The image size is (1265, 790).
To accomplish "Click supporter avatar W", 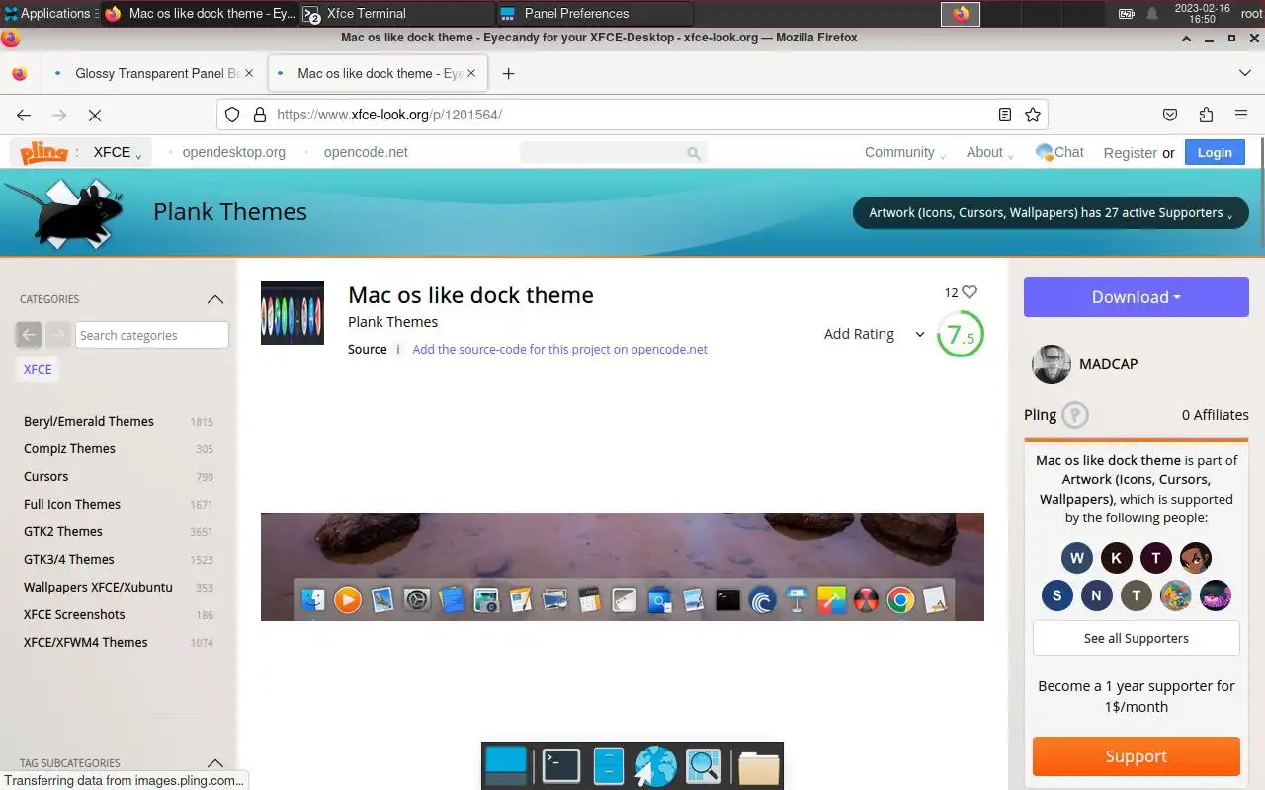I will tap(1077, 558).
